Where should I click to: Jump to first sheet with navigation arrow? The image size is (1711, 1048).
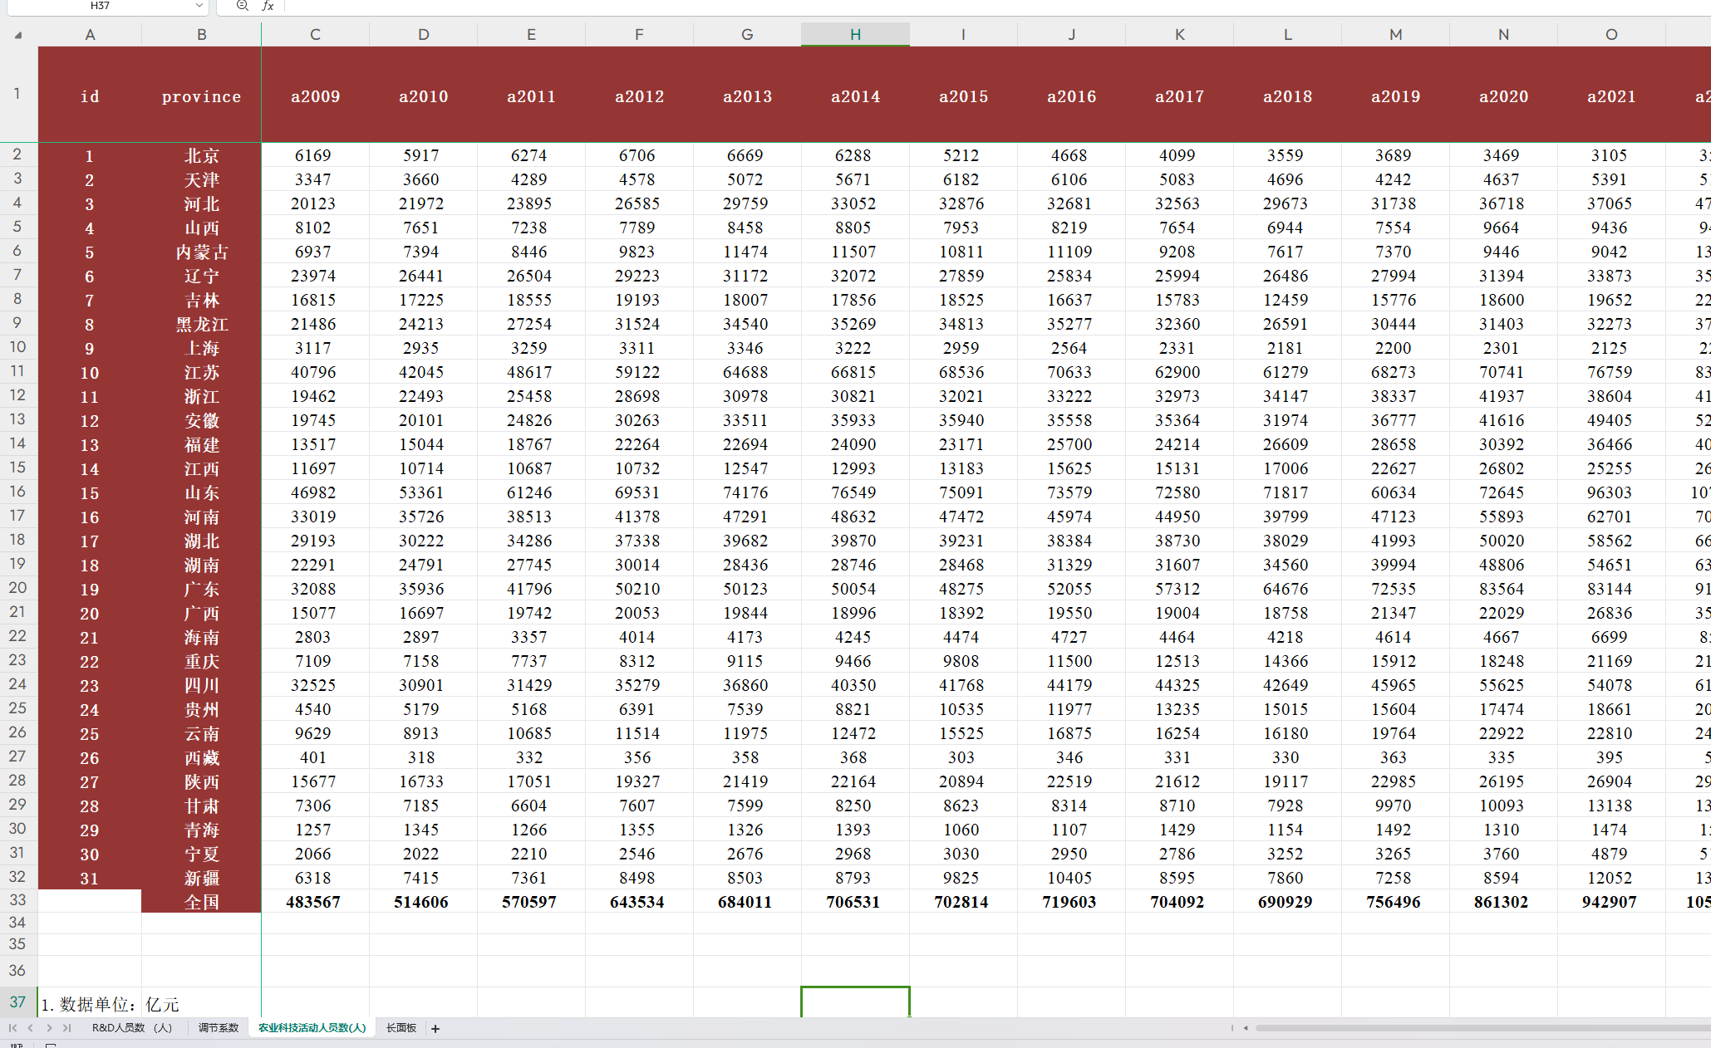coord(12,1028)
